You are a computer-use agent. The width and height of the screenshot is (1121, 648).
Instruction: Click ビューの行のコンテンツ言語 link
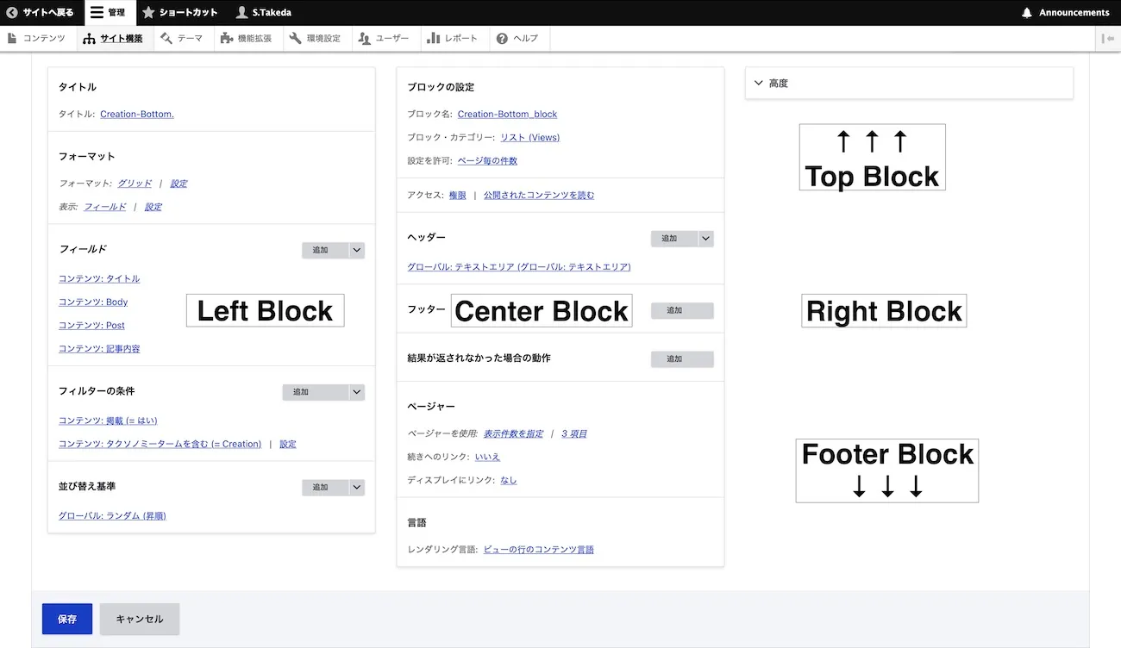pyautogui.click(x=539, y=549)
